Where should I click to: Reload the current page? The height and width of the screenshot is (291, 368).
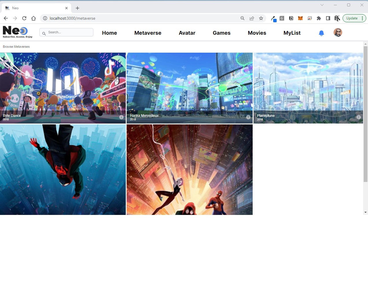point(24,18)
